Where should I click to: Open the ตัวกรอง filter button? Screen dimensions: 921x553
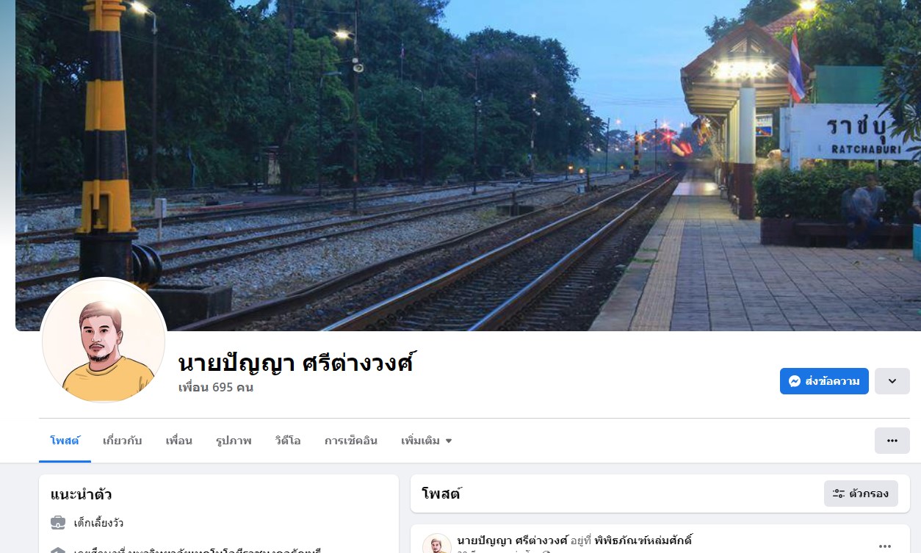coord(861,494)
